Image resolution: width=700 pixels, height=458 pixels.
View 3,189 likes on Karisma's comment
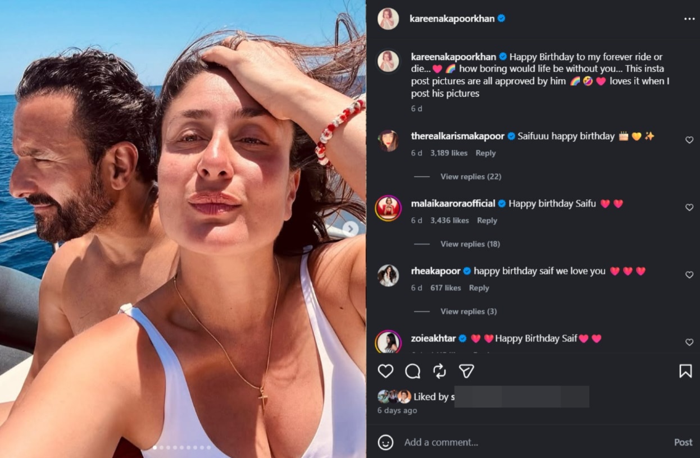coord(449,153)
